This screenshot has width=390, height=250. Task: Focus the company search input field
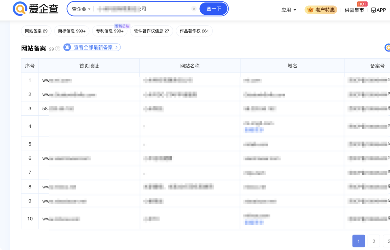[x=143, y=9]
